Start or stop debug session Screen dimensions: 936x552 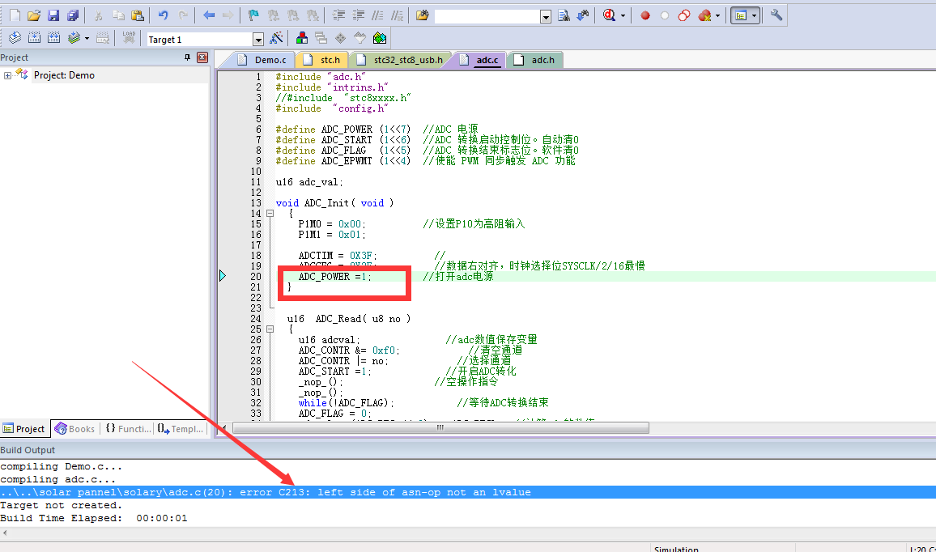pyautogui.click(x=609, y=15)
